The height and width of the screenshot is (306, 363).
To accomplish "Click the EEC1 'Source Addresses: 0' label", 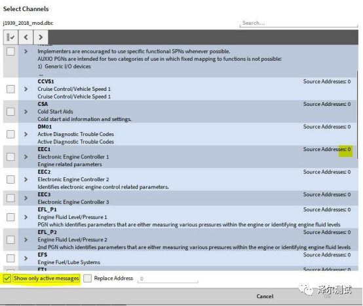I will coord(327,150).
